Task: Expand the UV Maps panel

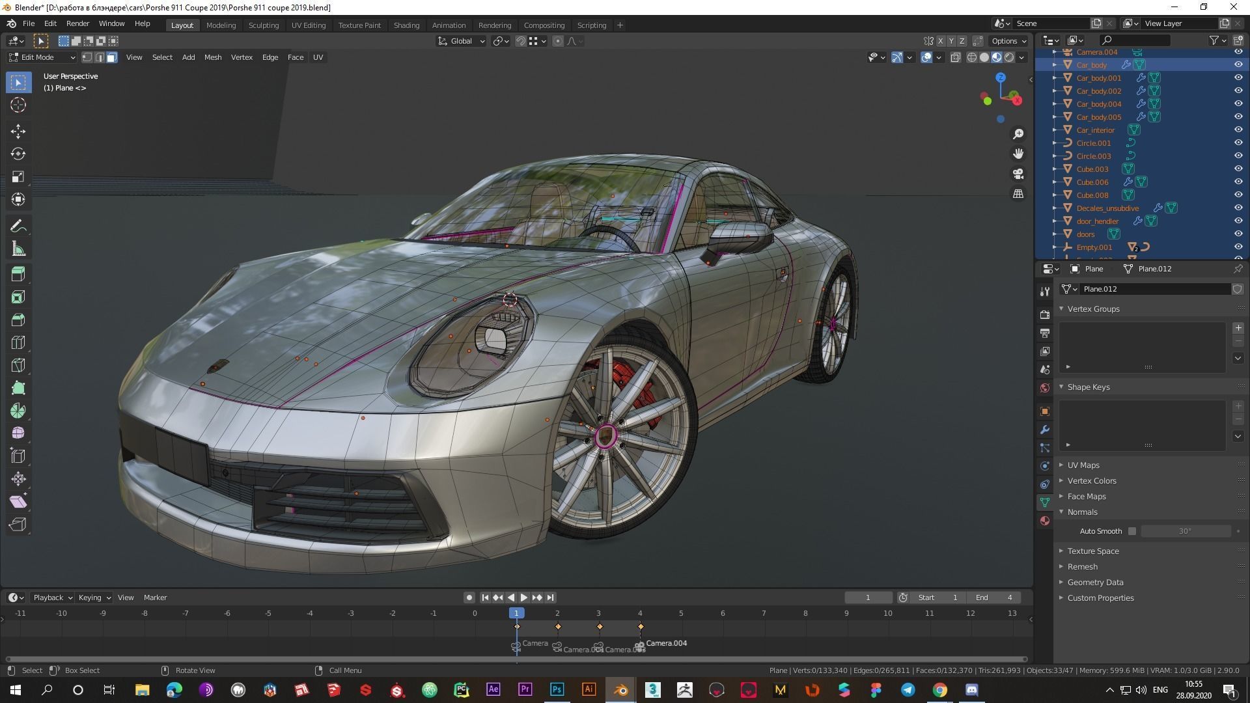Action: 1083,465
